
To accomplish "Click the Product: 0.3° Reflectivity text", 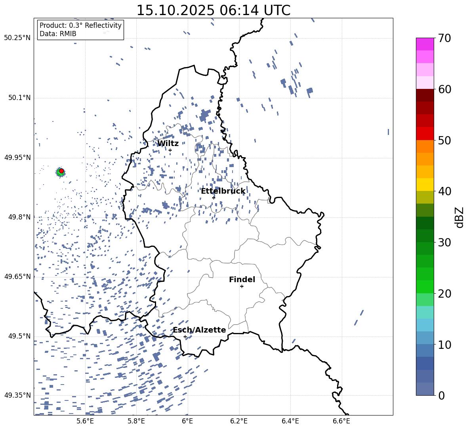I will pyautogui.click(x=80, y=25).
